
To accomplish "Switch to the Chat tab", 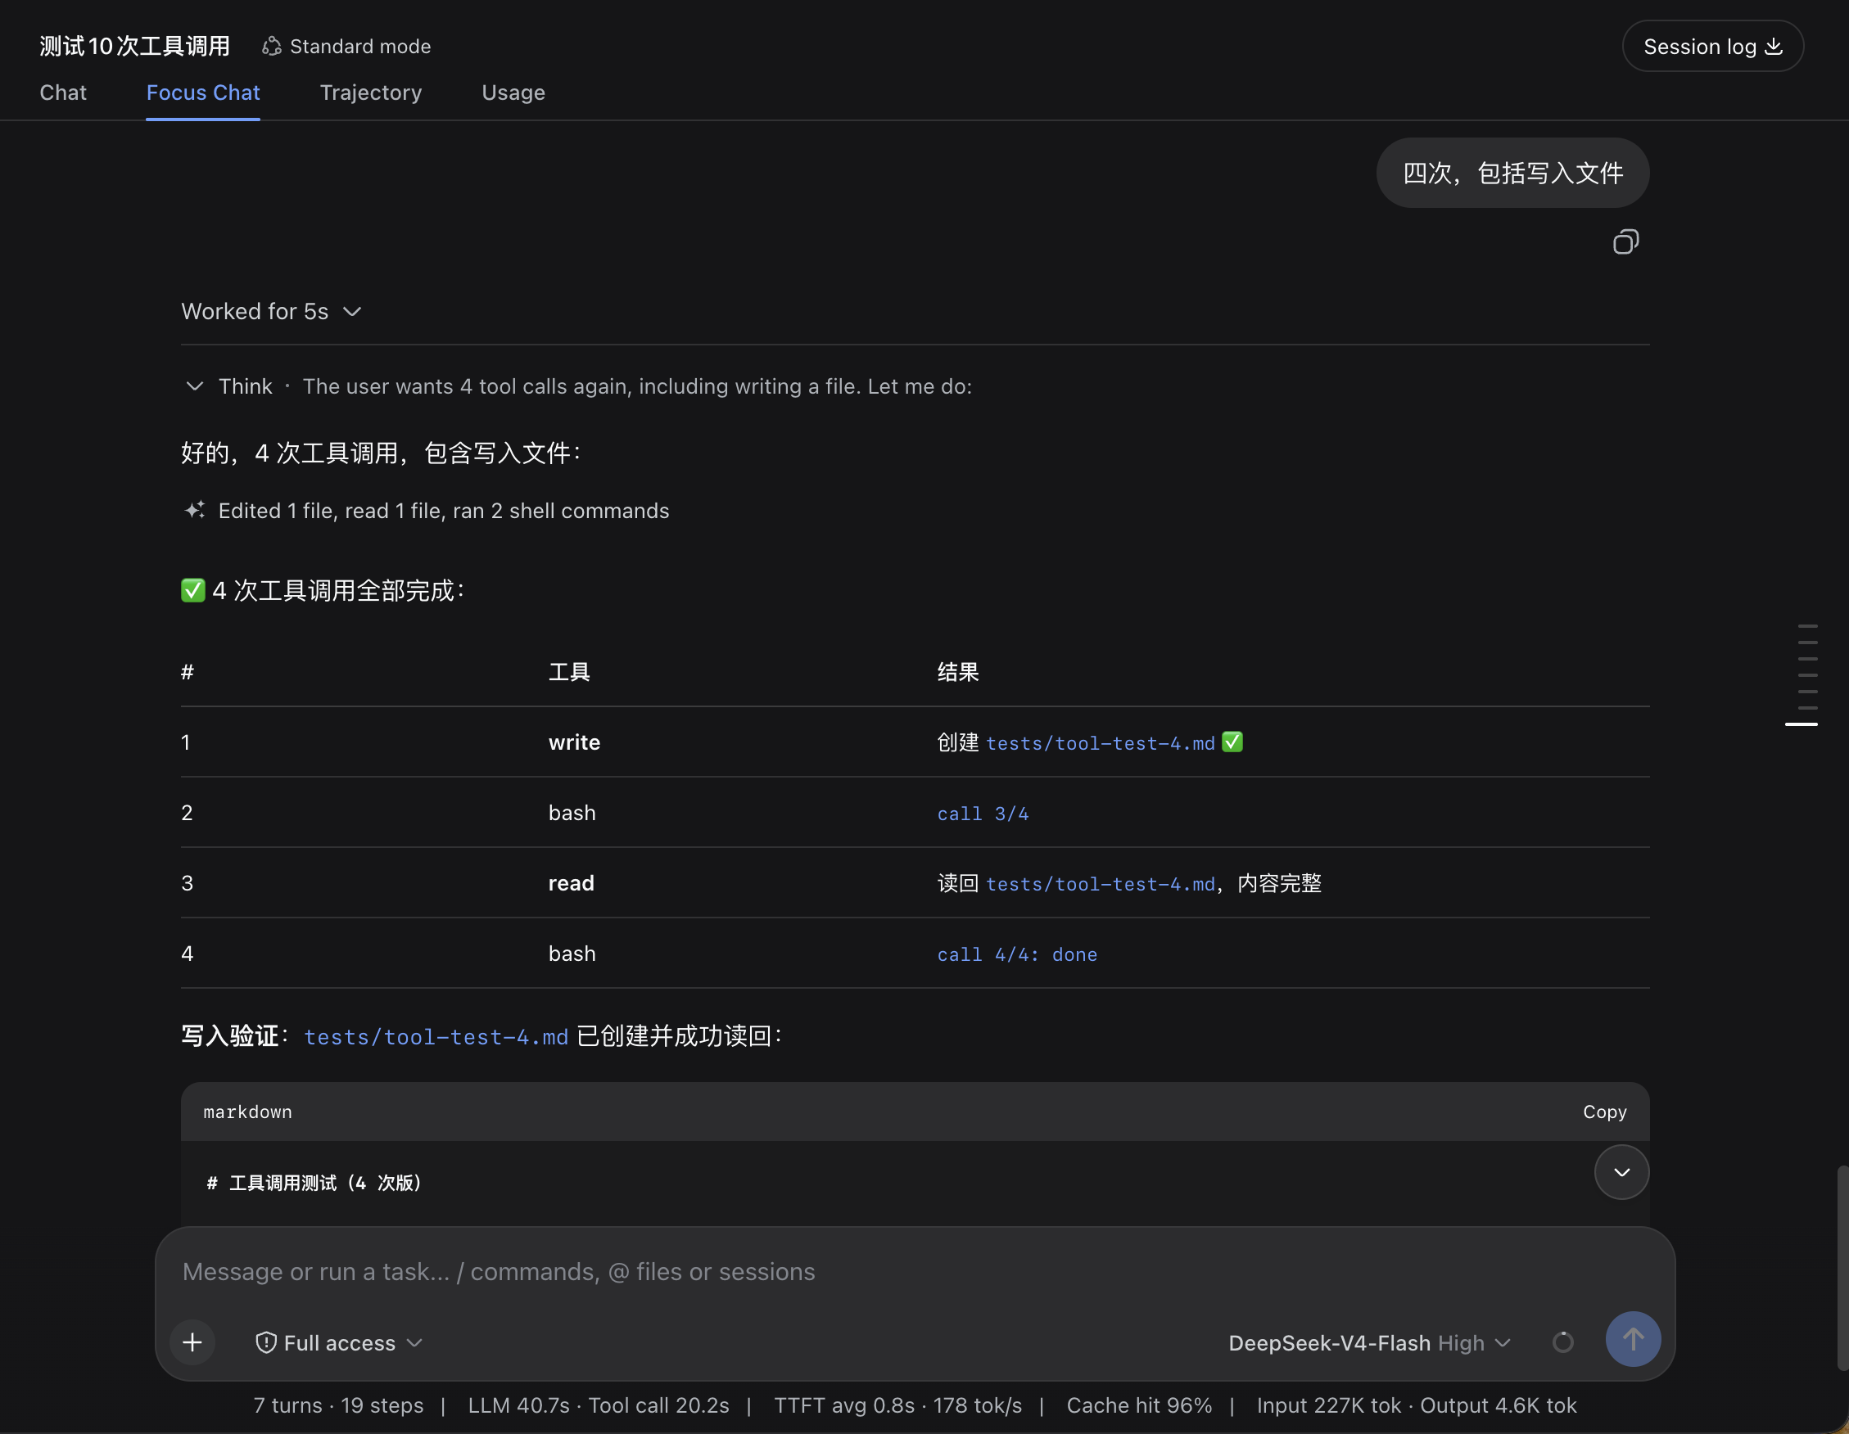I will point(64,92).
